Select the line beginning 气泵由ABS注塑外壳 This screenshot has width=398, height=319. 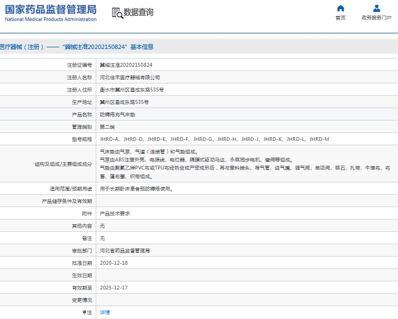(x=196, y=160)
